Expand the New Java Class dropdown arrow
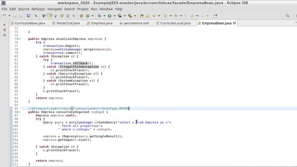Viewport: 297px width, 167px height. tap(92, 16)
